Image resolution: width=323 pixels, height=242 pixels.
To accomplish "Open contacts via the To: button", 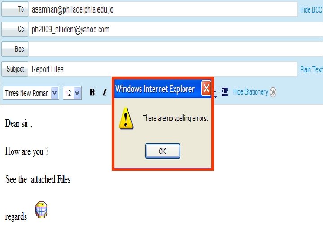I will point(15,9).
